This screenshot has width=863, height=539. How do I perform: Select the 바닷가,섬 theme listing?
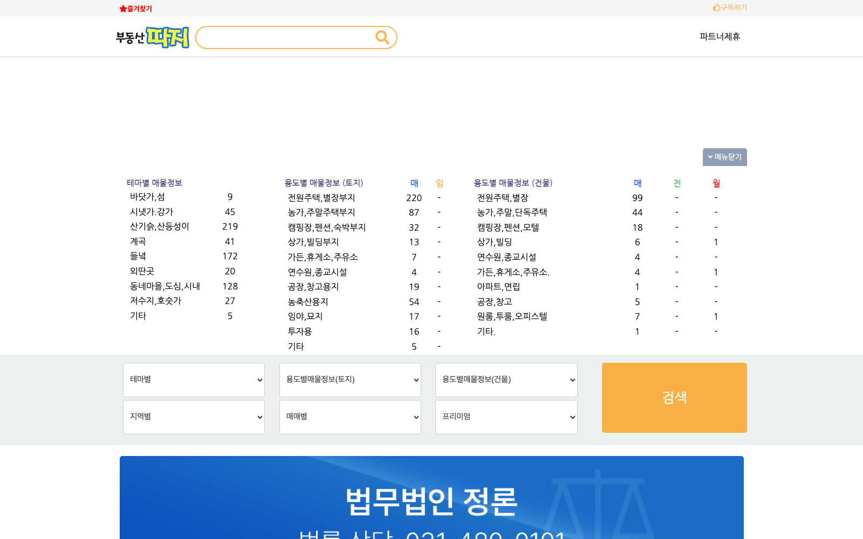147,197
